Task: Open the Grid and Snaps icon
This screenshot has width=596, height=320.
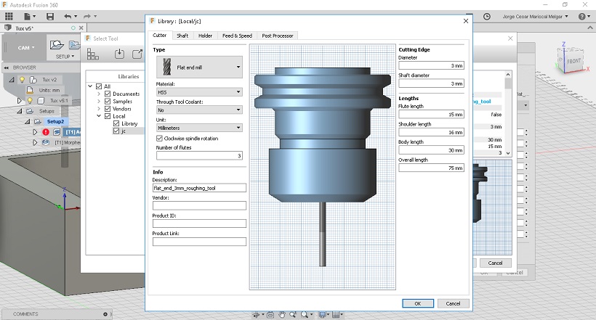Action: (x=337, y=315)
